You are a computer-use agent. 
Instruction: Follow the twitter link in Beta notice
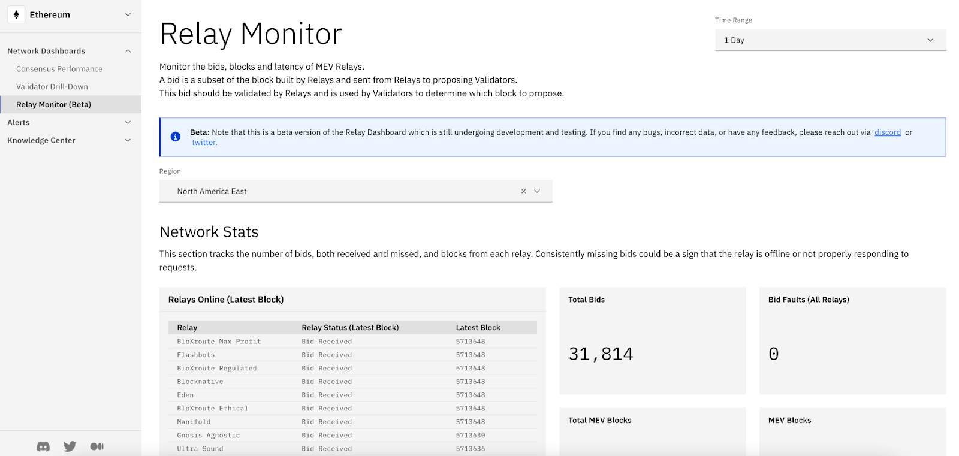point(204,143)
